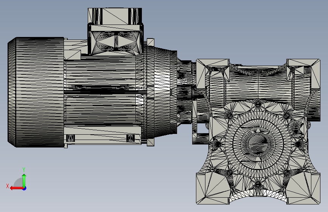328x212 pixels.
Task: Select the hollow output shaft bore of the gearbox
Action: click(258, 144)
